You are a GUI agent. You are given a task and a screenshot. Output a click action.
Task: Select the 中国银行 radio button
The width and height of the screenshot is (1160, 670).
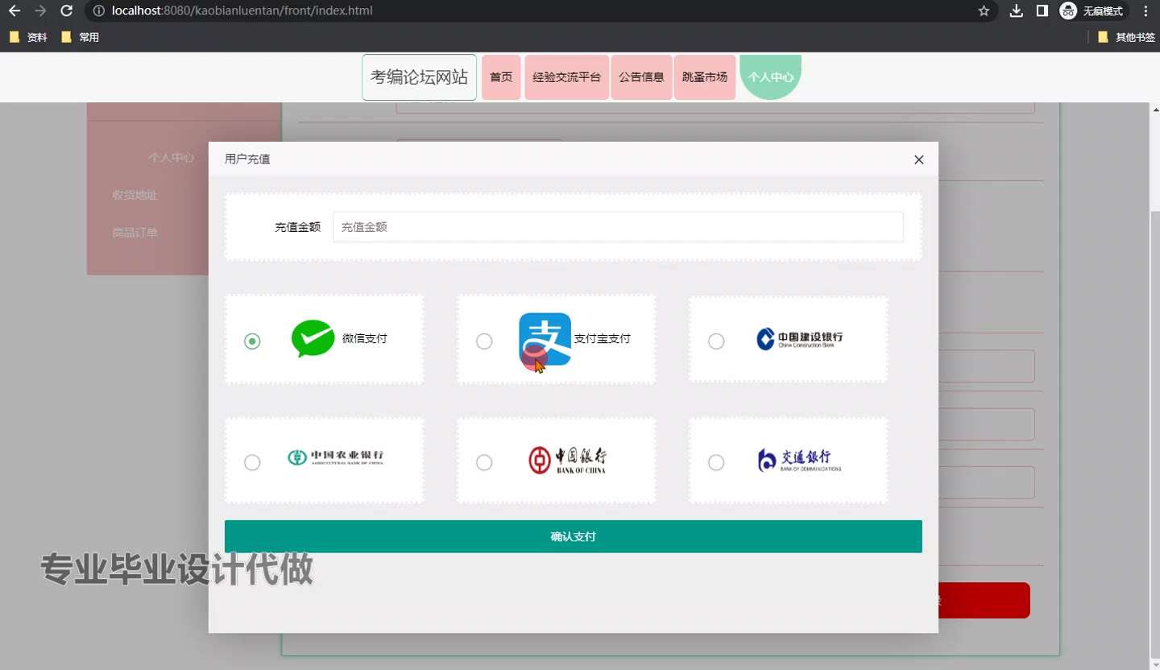tap(484, 462)
